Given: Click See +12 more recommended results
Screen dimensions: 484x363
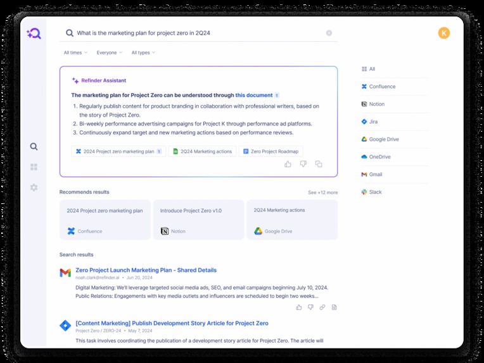Looking at the screenshot, I should (322, 193).
